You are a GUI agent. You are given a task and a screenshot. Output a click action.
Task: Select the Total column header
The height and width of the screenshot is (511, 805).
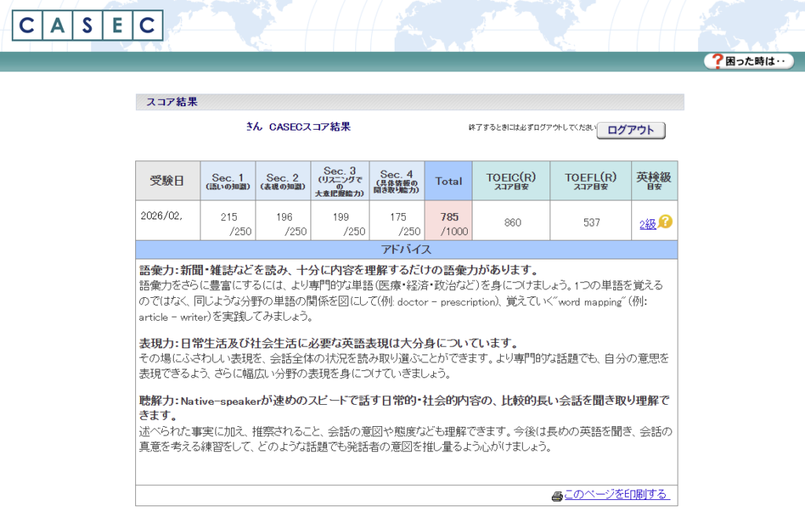(448, 181)
